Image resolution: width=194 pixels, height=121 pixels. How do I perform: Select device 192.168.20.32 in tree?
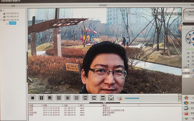click(x=12, y=17)
